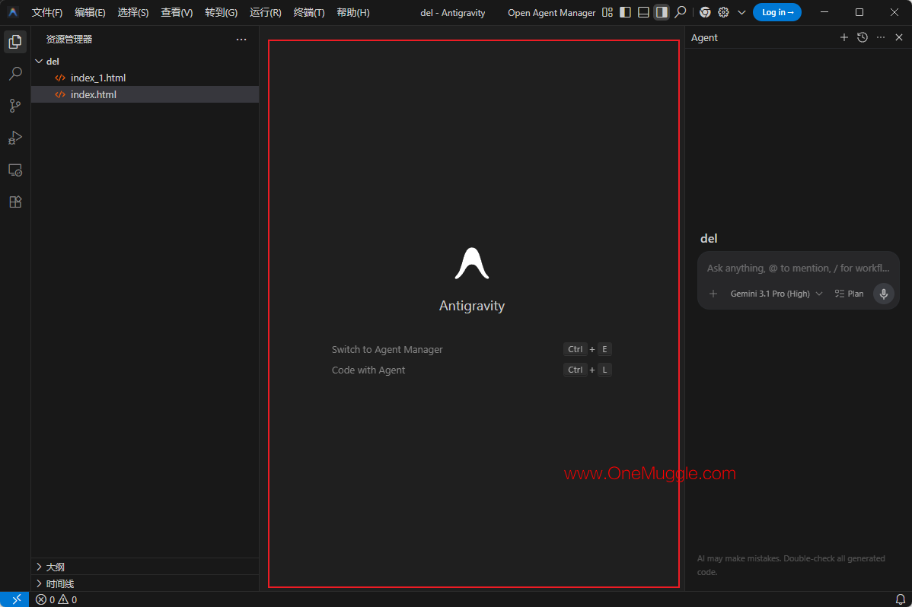Add context with the plus in chat box
Image resolution: width=912 pixels, height=607 pixels.
713,294
